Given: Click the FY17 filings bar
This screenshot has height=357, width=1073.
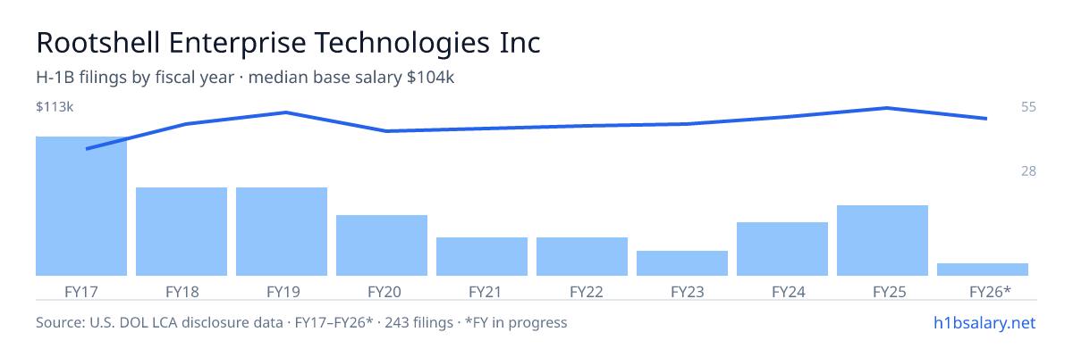Looking at the screenshot, I should tap(81, 206).
